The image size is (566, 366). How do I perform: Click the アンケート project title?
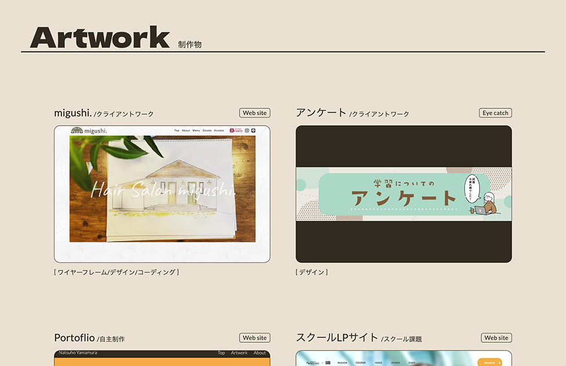click(x=321, y=112)
